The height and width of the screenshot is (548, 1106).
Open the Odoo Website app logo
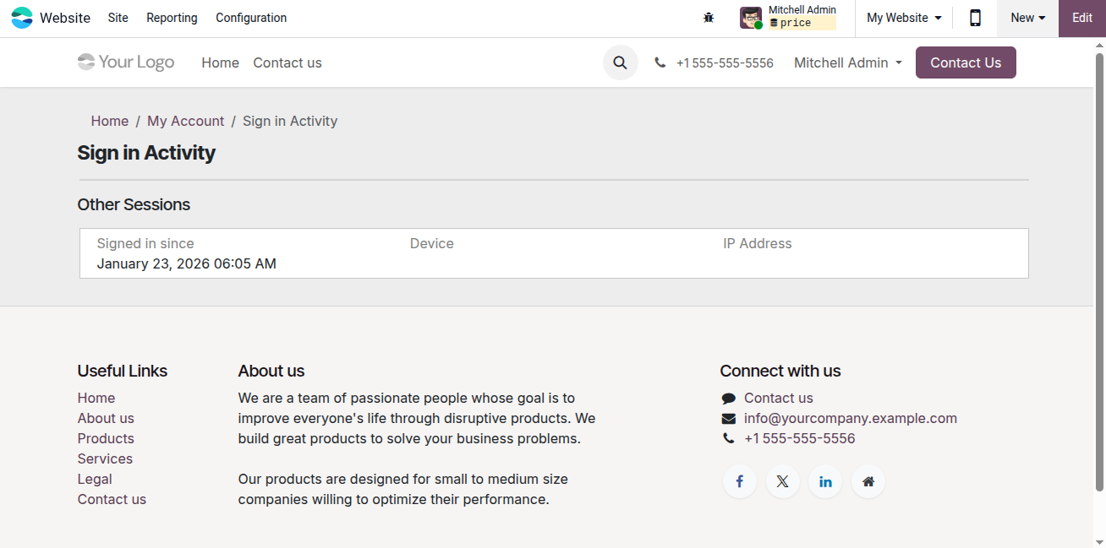[x=22, y=18]
